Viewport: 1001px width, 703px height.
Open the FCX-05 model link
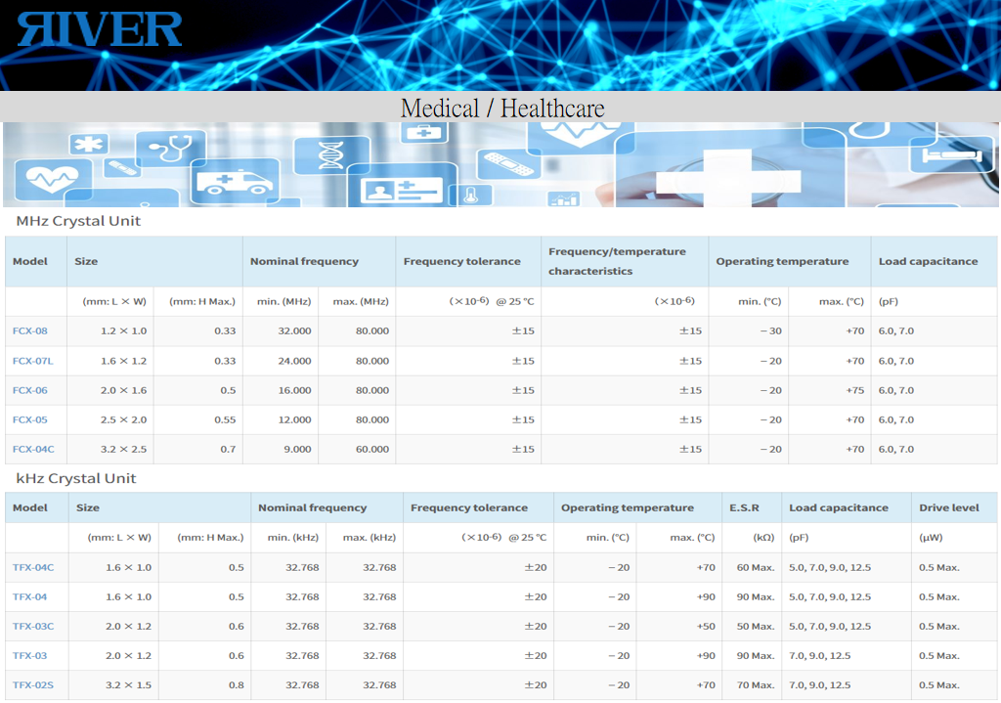tap(30, 419)
